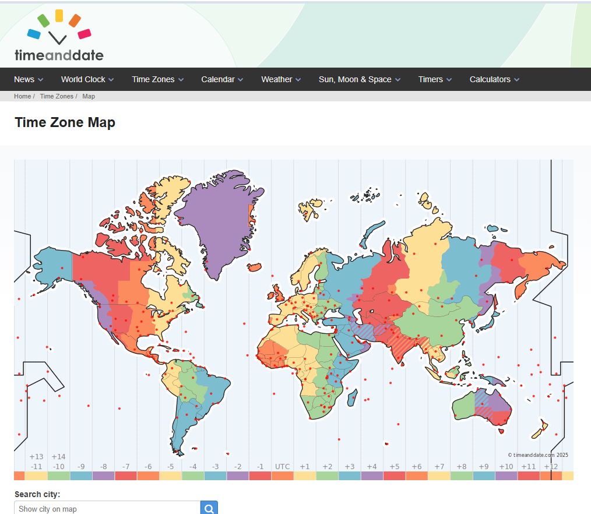Select the UTC color swatch in legend

pyautogui.click(x=282, y=476)
